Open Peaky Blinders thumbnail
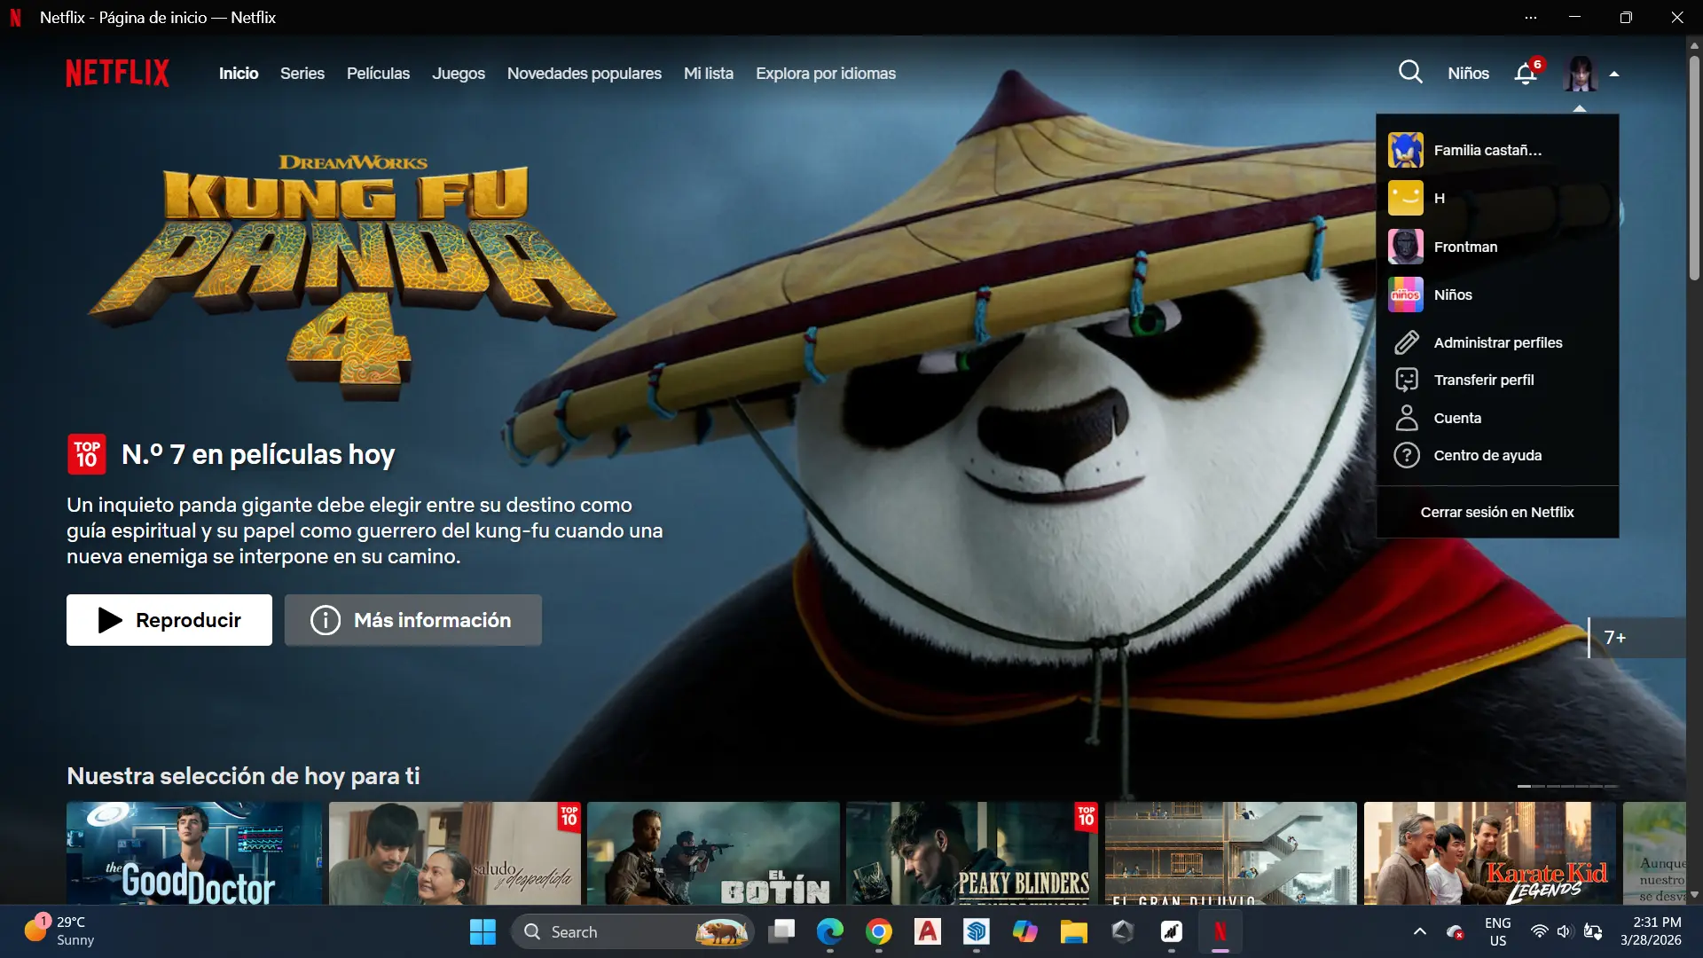 coord(972,853)
